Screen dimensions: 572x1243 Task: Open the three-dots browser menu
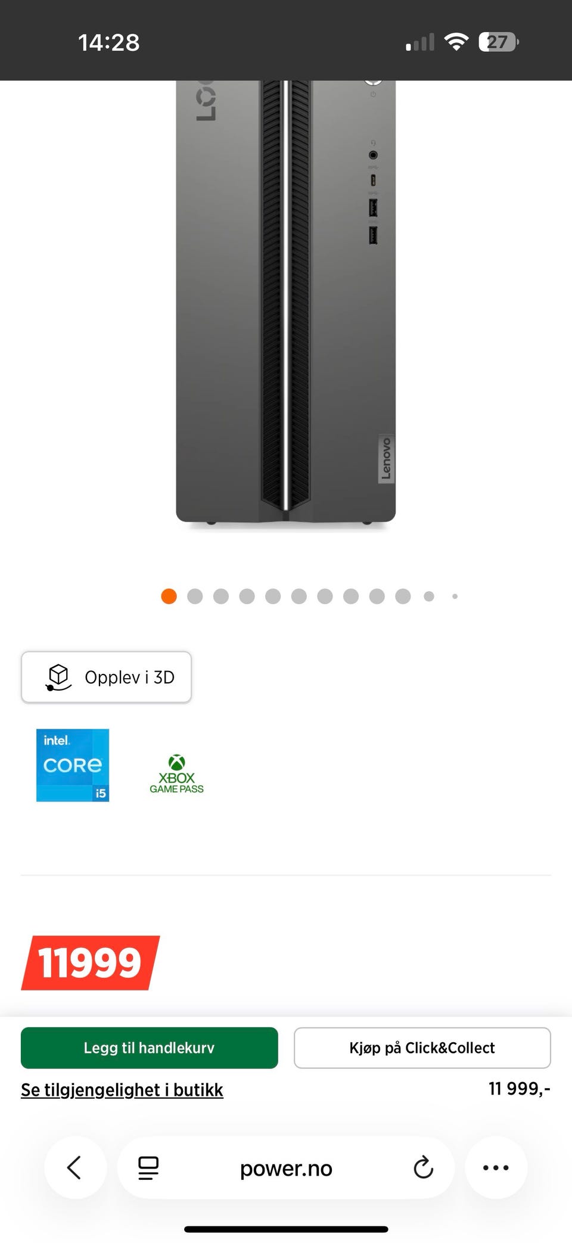496,1167
